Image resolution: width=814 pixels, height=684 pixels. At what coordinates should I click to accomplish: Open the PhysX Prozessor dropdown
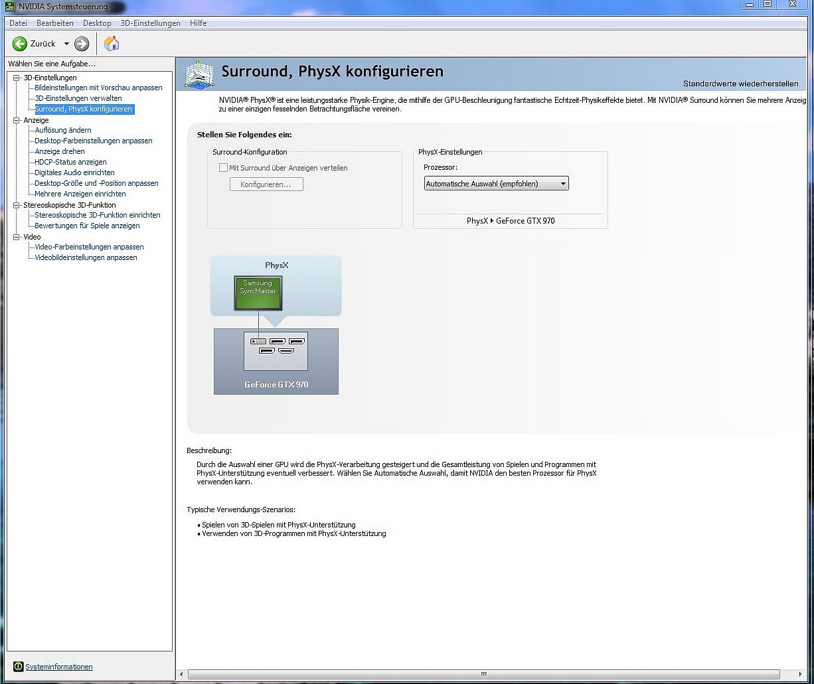(497, 184)
